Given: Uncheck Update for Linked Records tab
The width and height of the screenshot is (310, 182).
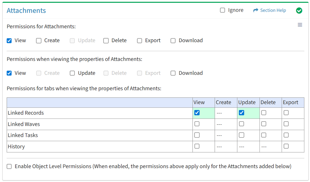Looking at the screenshot, I should coord(242,113).
